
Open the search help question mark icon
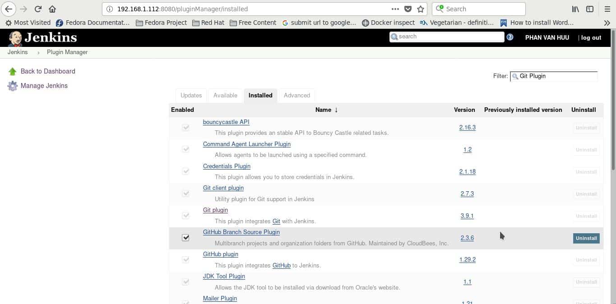[510, 37]
